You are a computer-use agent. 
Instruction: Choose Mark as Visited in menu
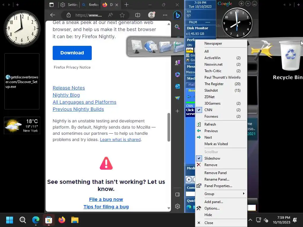click(221, 144)
